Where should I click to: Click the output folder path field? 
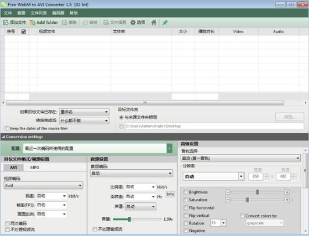point(214,126)
